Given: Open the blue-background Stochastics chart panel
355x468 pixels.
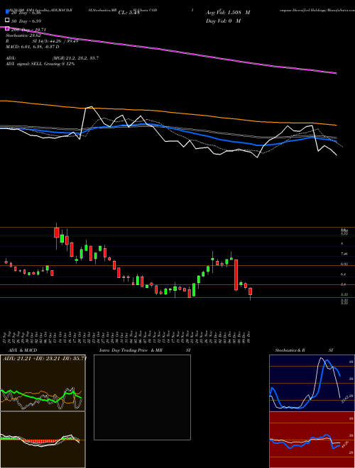Looking at the screenshot, I should tap(312, 383).
